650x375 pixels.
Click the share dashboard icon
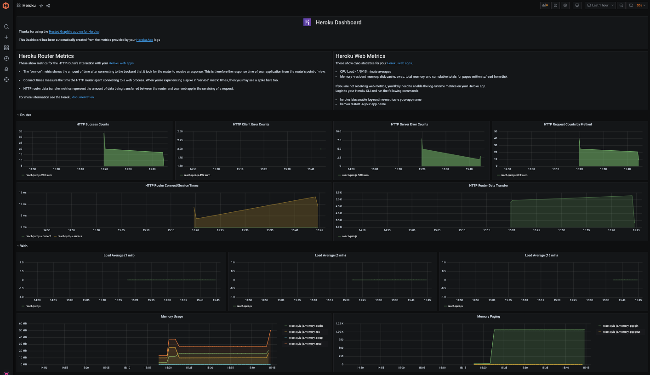[48, 6]
